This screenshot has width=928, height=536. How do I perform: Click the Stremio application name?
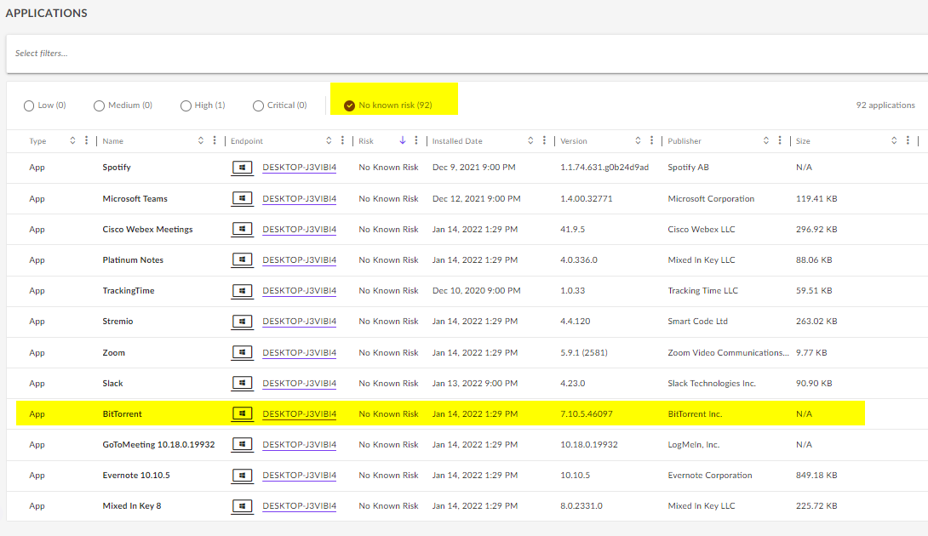[117, 322]
